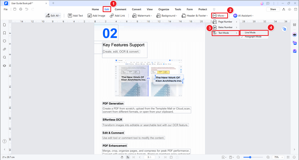Viewport: 299px width, 160px height.
Task: Click the Add Image button
Action: click(x=96, y=15)
